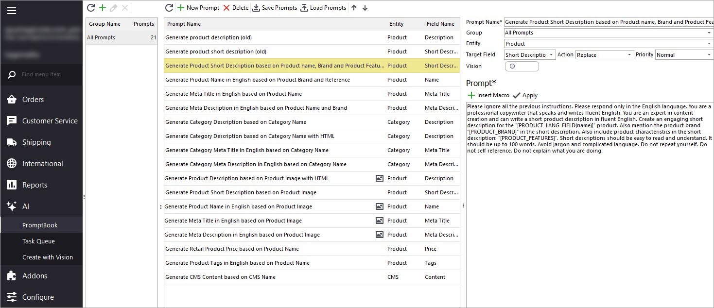Click image icon on Generate Meta Title based on Image row
The image size is (714, 308).
click(x=380, y=221)
